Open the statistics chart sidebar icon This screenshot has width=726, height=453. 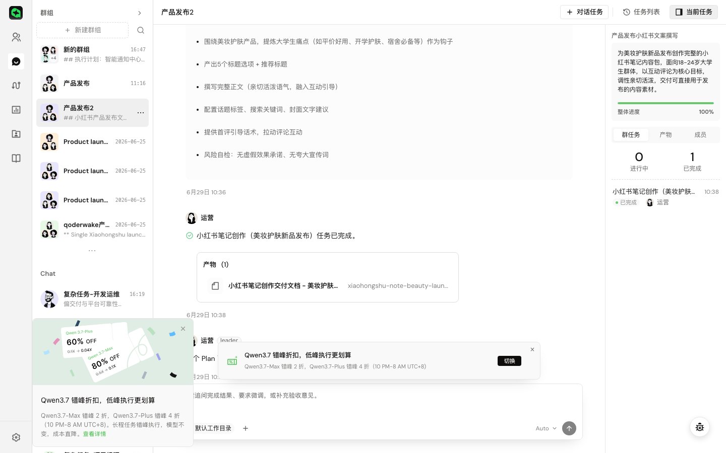(x=16, y=110)
